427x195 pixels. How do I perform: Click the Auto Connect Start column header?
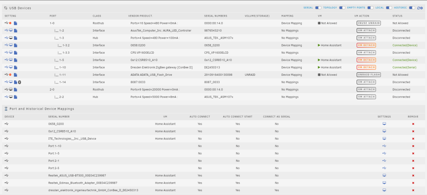tap(237, 117)
